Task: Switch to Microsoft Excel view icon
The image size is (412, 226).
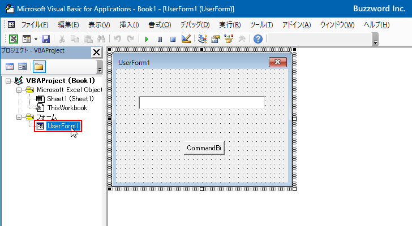Action: tap(14, 39)
